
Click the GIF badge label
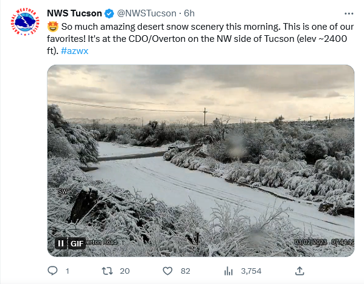77,243
